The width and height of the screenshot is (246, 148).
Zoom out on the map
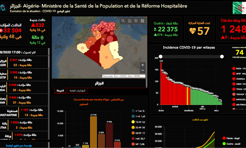pos(143,71)
